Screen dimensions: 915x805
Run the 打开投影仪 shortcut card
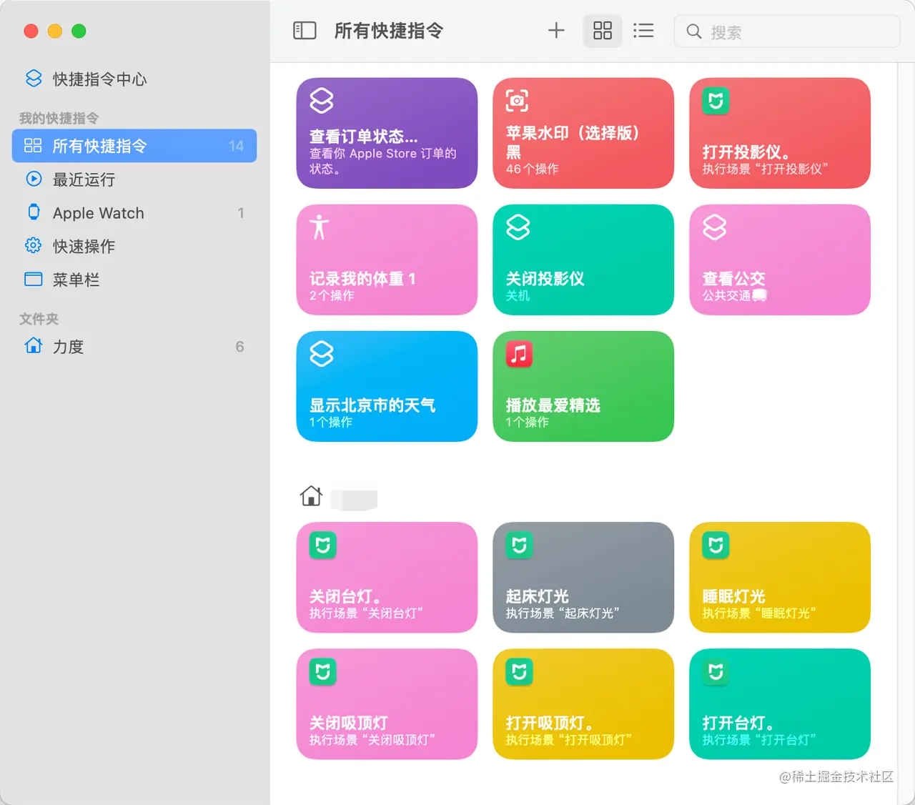(780, 133)
